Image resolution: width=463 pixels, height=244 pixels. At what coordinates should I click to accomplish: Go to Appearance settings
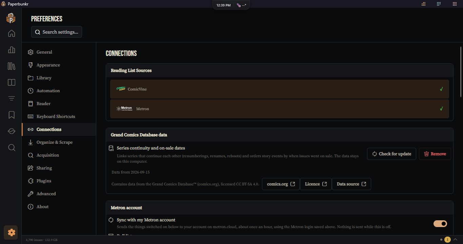pyautogui.click(x=59, y=65)
